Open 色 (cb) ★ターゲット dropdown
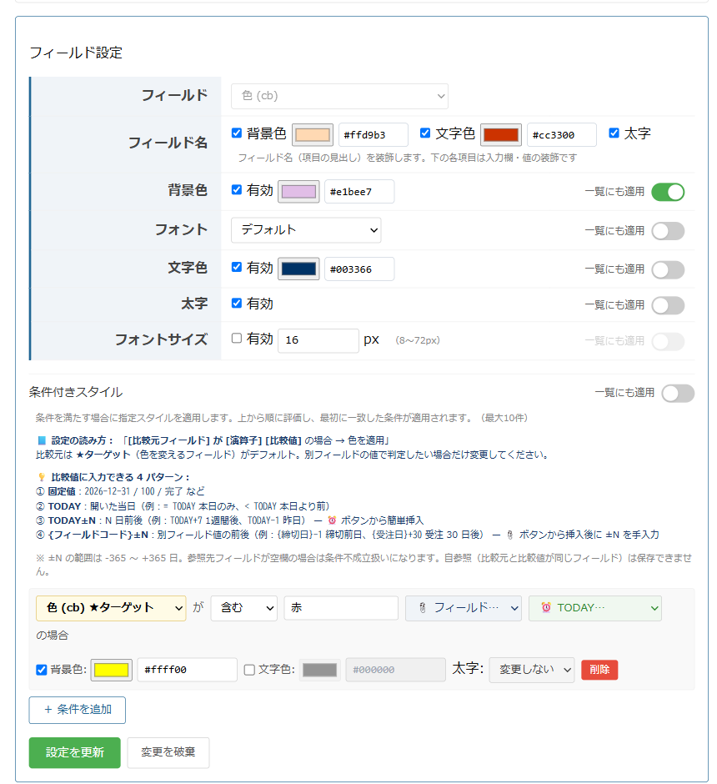Viewport: 717px width, 784px height. (x=111, y=608)
